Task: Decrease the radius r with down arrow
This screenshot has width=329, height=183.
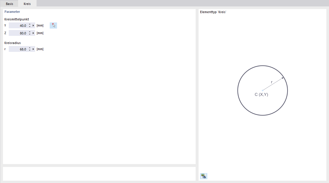Action: tap(30, 50)
